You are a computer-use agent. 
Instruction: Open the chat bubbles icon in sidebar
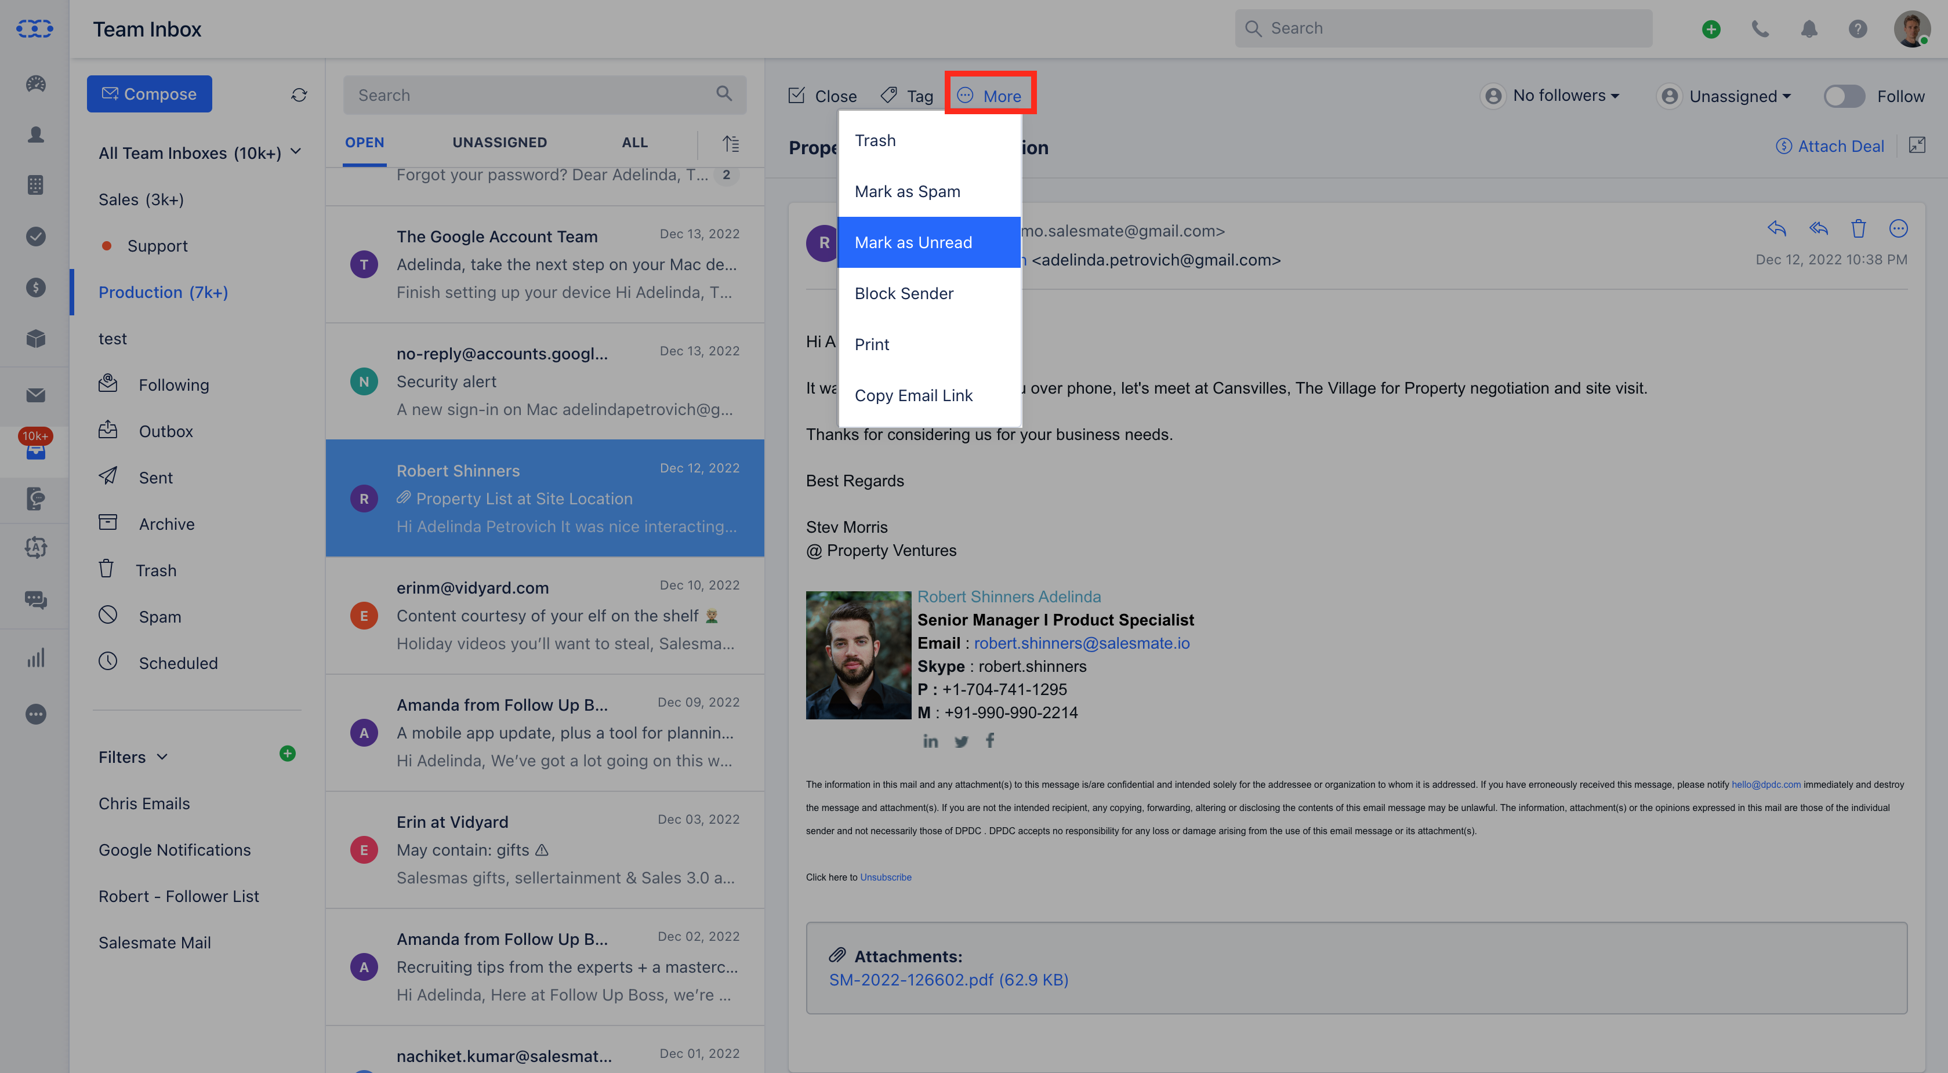click(x=35, y=600)
